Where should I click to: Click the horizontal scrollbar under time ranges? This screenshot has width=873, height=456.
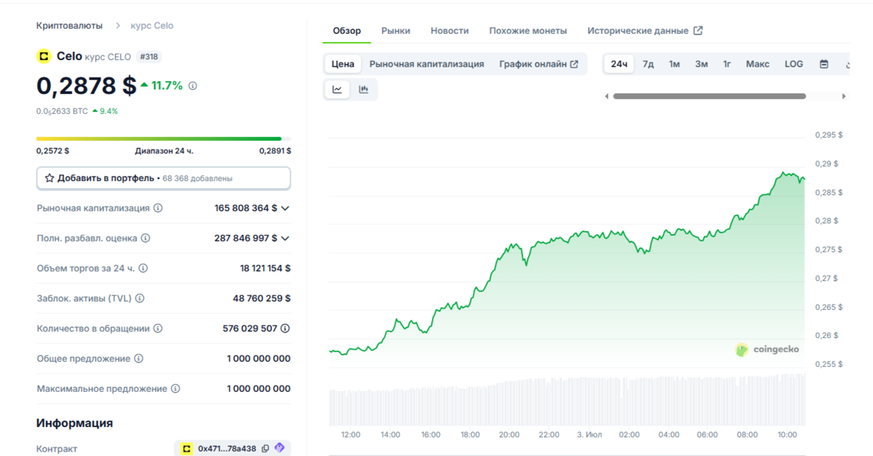709,97
